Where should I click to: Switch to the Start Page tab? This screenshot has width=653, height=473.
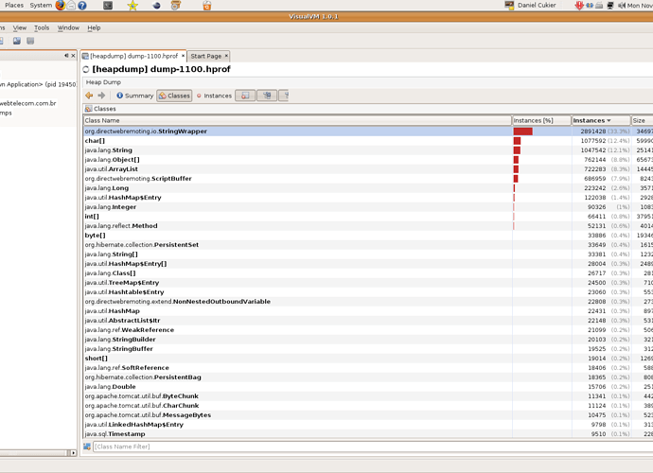click(x=206, y=56)
